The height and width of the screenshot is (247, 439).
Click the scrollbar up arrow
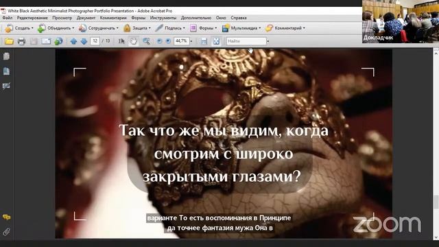(x=436, y=53)
